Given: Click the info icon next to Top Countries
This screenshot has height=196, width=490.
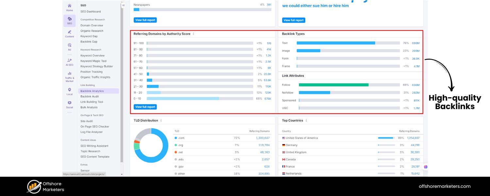Looking at the screenshot, I should [x=306, y=120].
